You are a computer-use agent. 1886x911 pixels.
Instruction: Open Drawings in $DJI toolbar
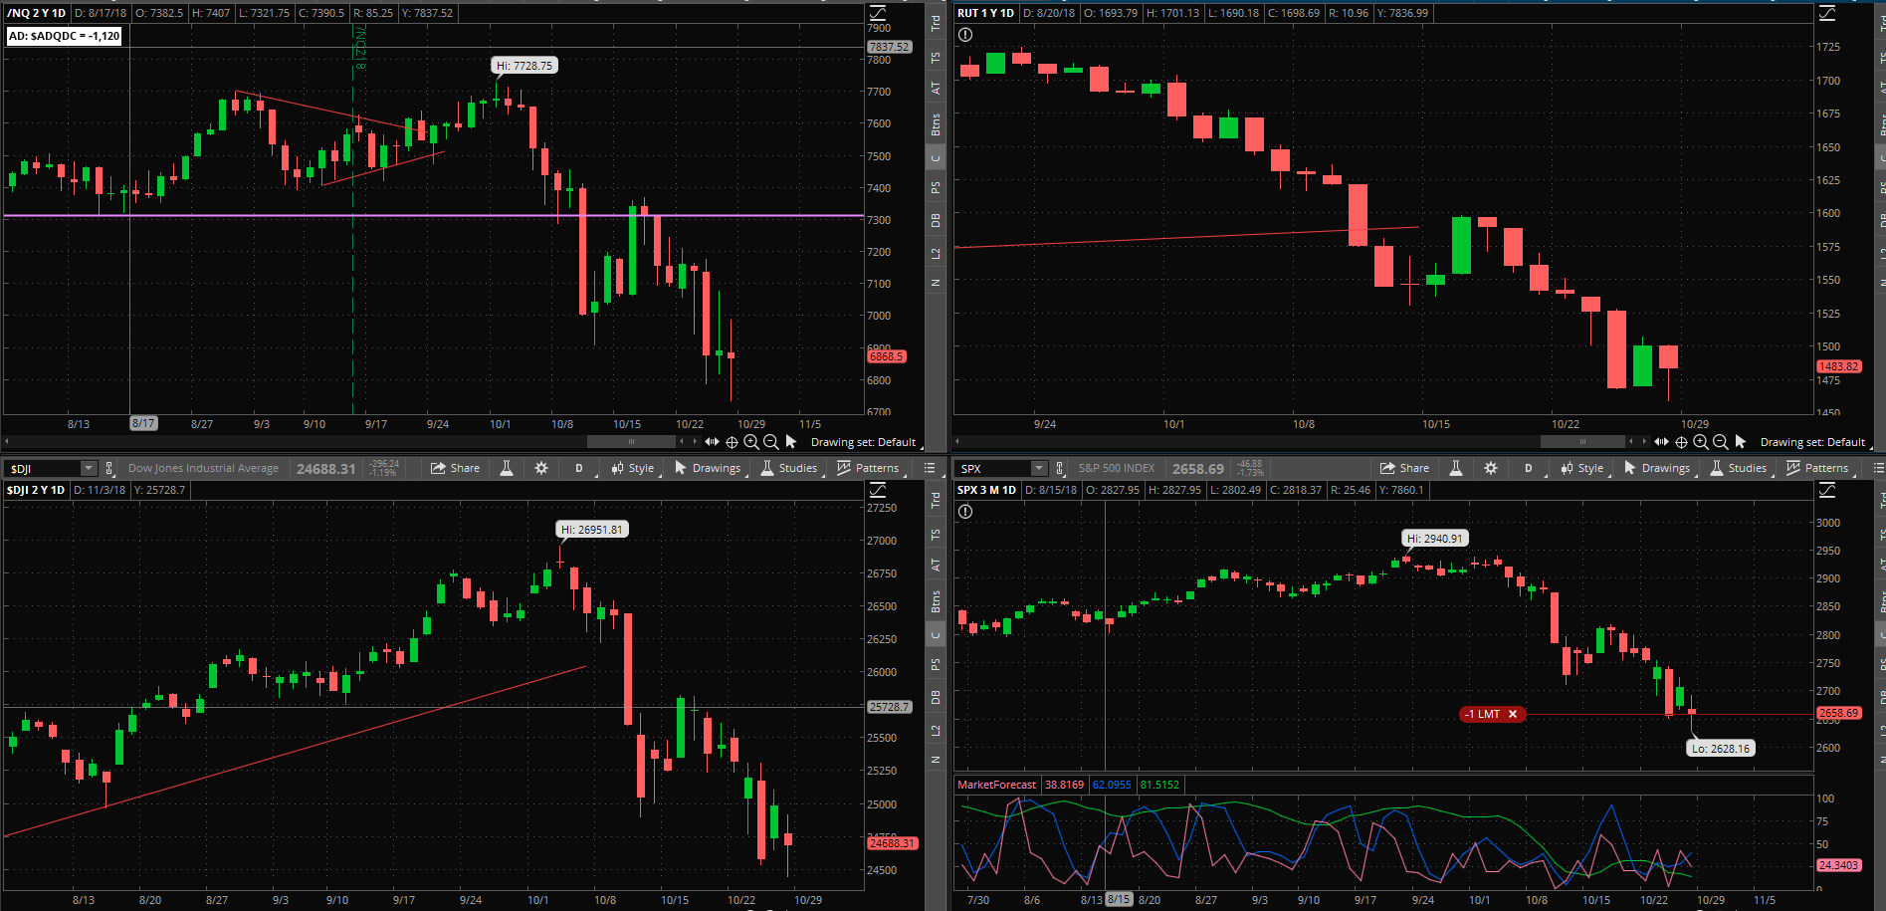point(708,468)
